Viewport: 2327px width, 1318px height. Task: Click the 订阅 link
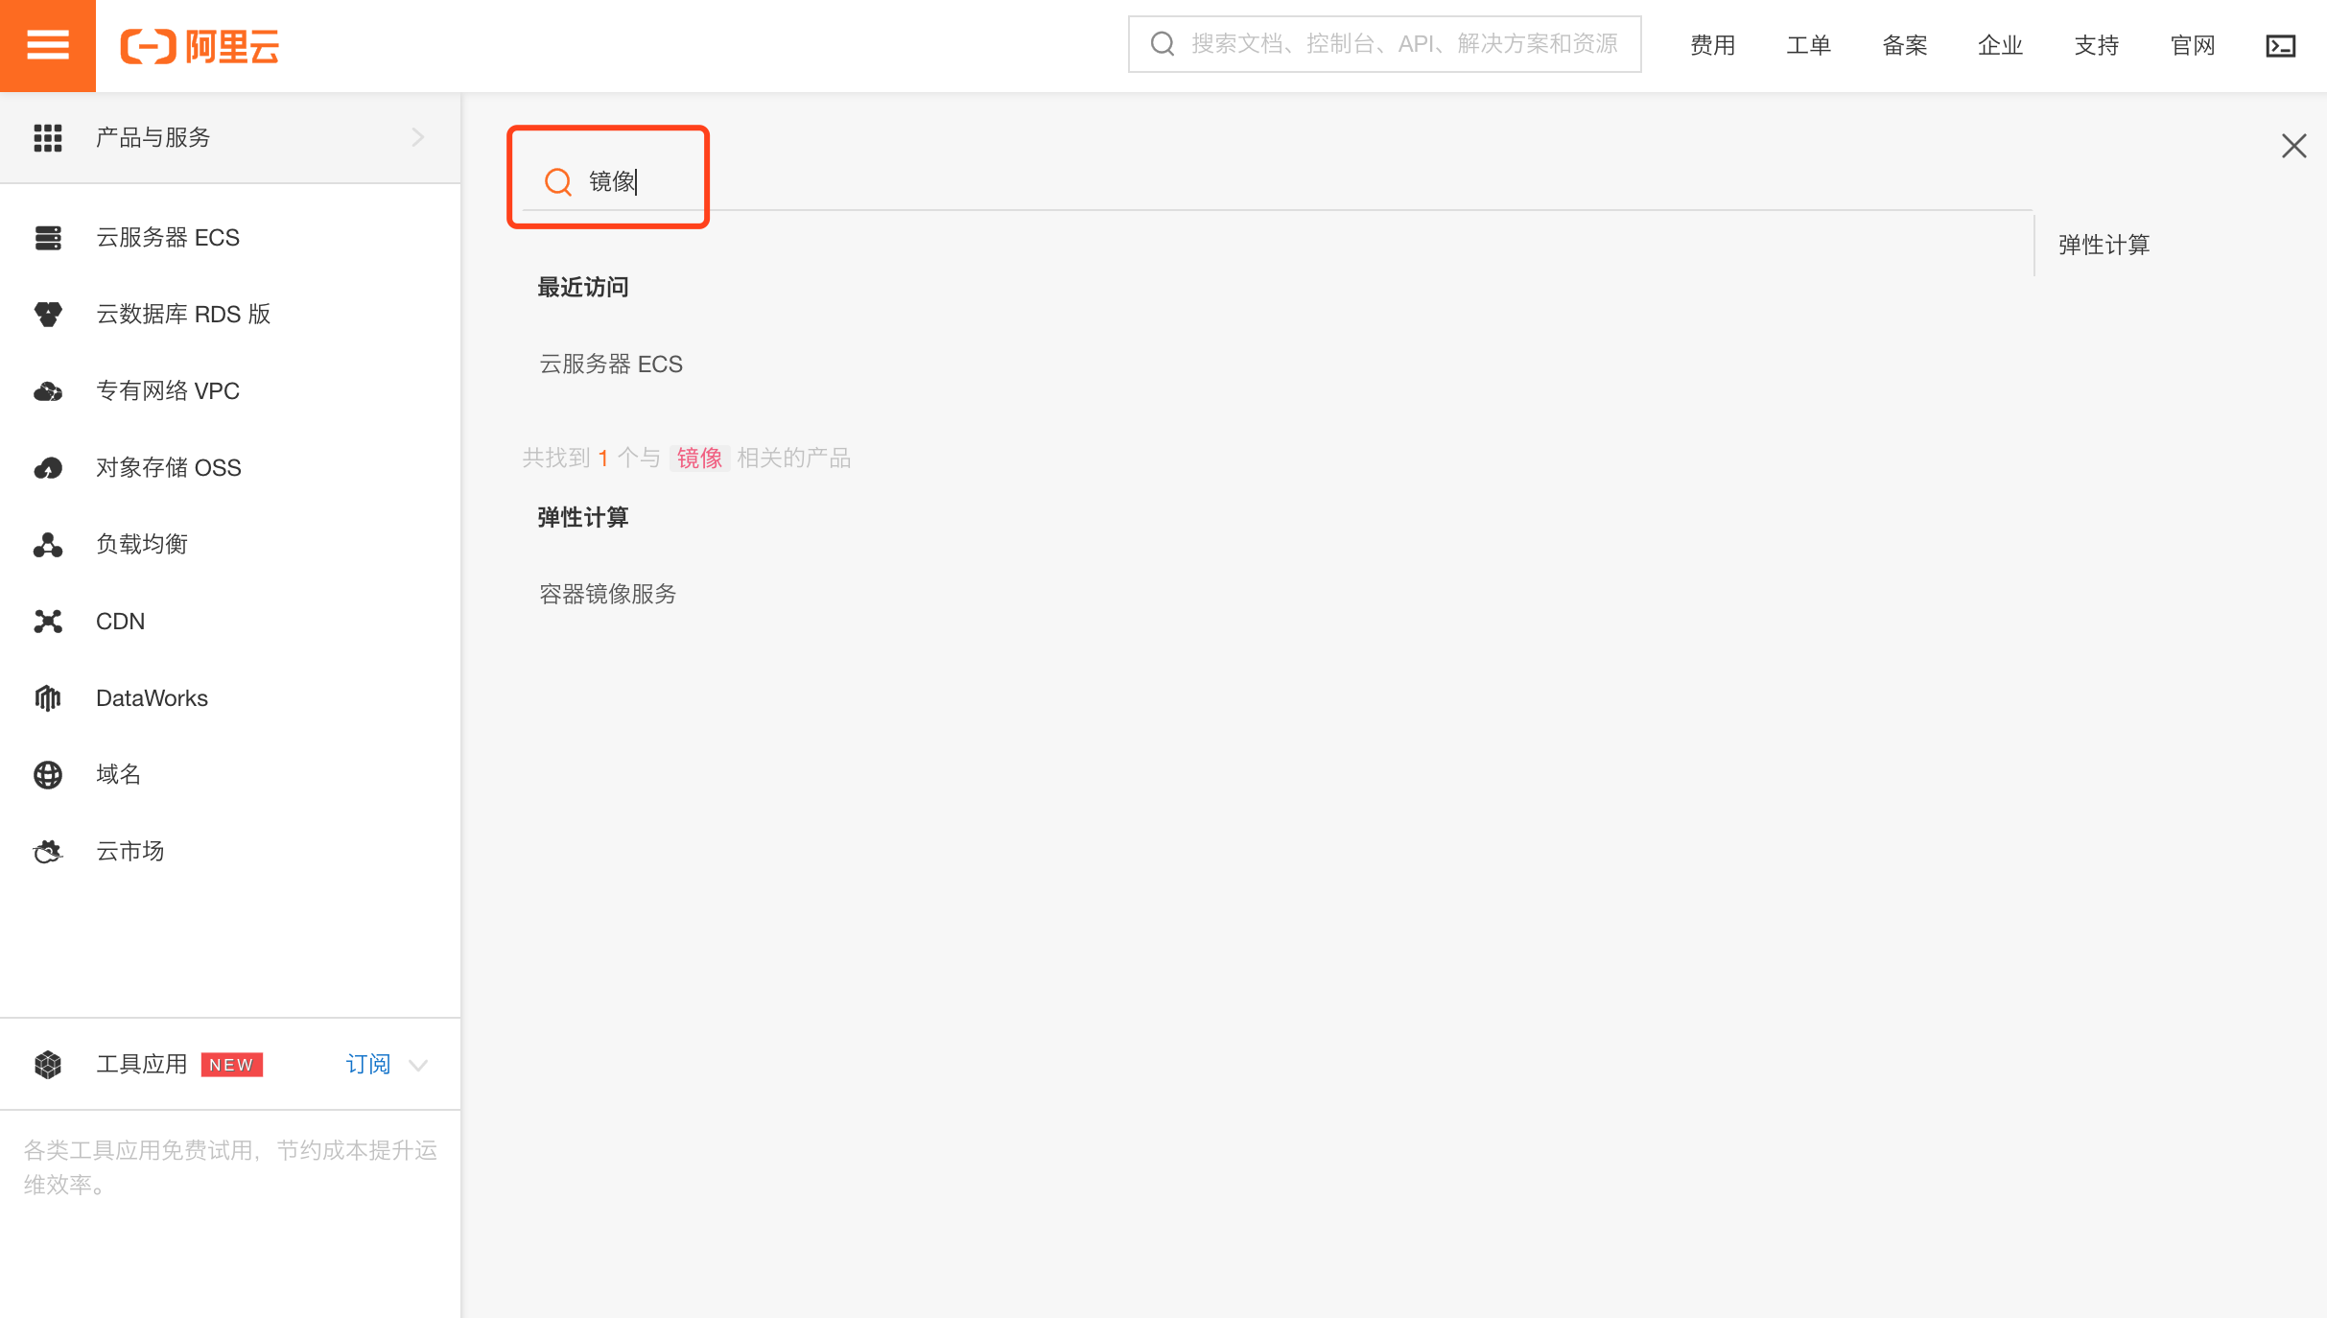368,1065
